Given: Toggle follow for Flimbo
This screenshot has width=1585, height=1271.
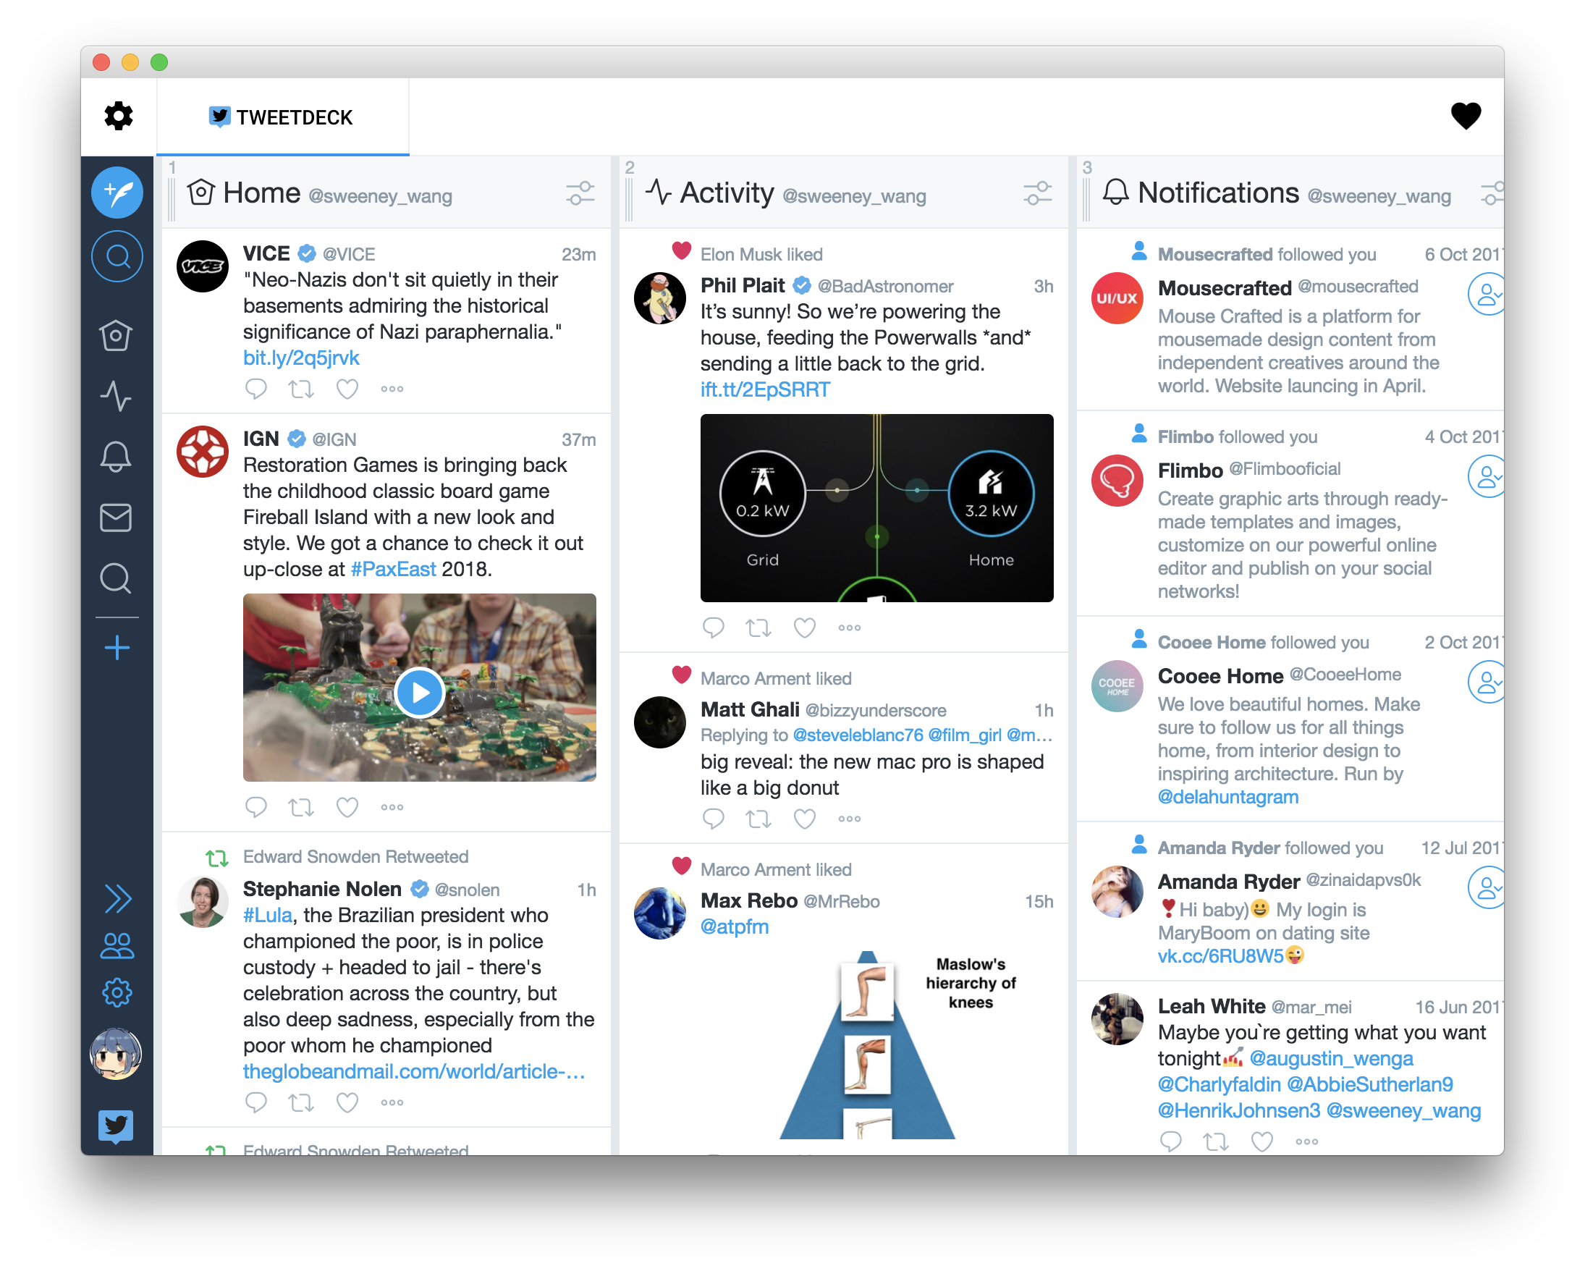Looking at the screenshot, I should (x=1486, y=476).
